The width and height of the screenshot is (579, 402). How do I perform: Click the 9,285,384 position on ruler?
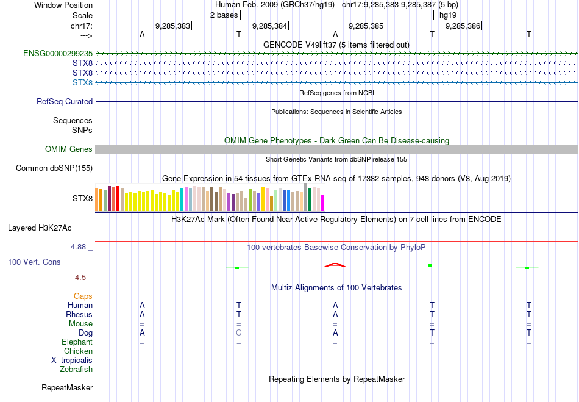coord(269,26)
